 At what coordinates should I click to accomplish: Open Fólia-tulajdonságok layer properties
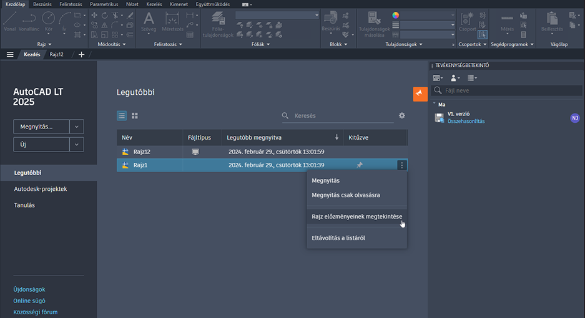click(x=218, y=24)
